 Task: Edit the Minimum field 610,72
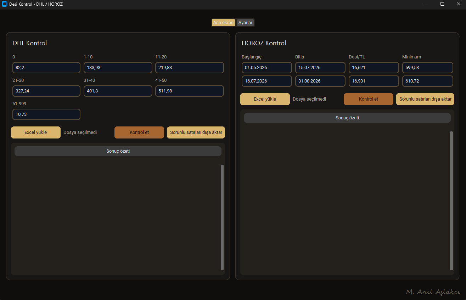pyautogui.click(x=428, y=81)
